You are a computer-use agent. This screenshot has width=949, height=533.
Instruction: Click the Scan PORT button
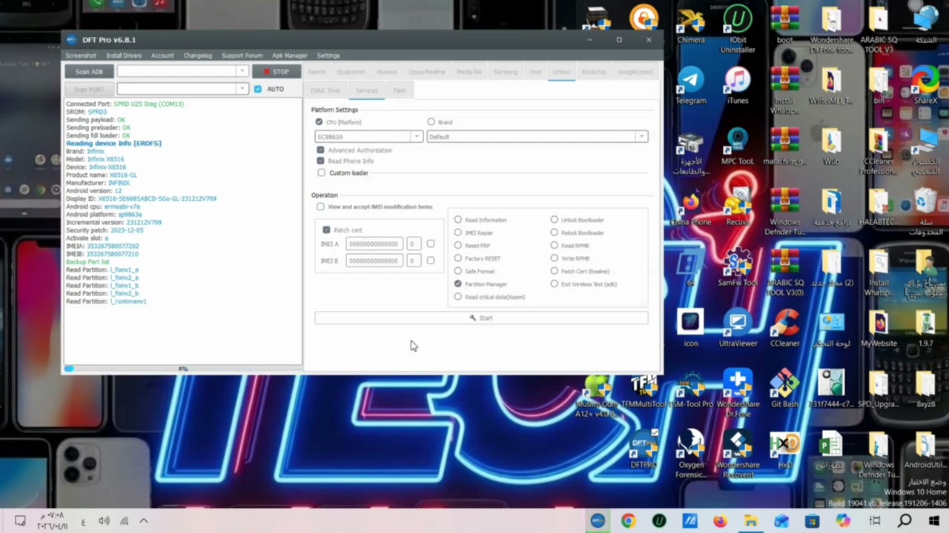coord(89,89)
